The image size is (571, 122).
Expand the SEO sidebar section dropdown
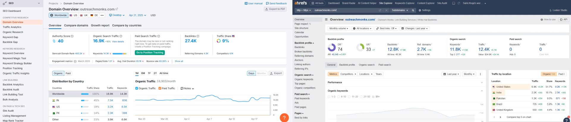39,3
